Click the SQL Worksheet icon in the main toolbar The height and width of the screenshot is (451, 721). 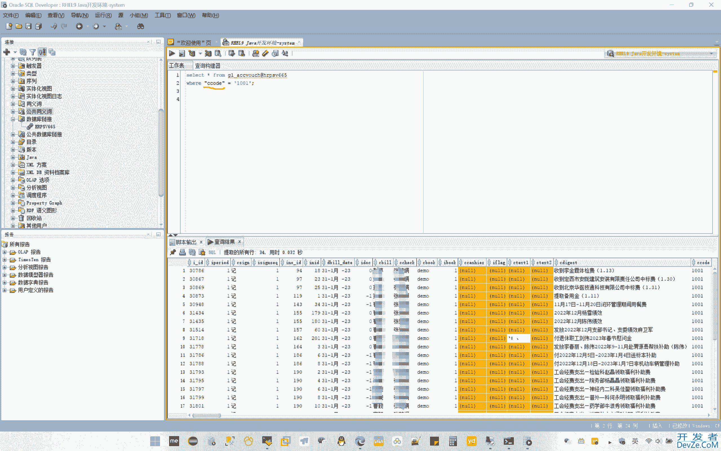(118, 26)
